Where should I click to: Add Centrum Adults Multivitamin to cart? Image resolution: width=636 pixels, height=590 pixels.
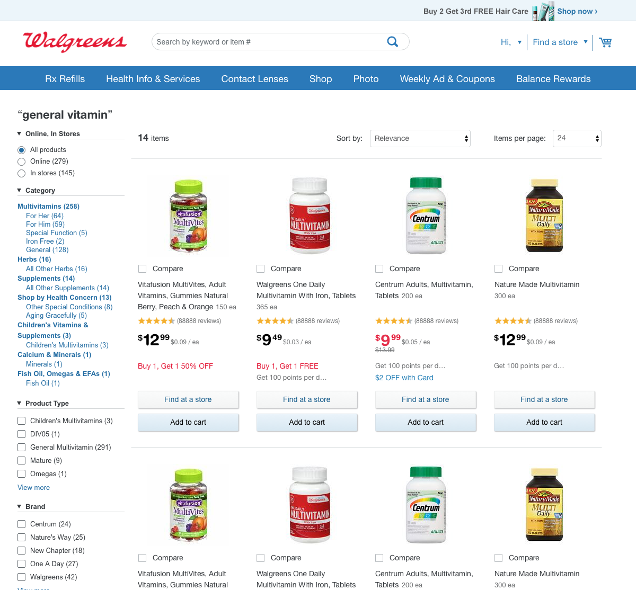(x=426, y=422)
